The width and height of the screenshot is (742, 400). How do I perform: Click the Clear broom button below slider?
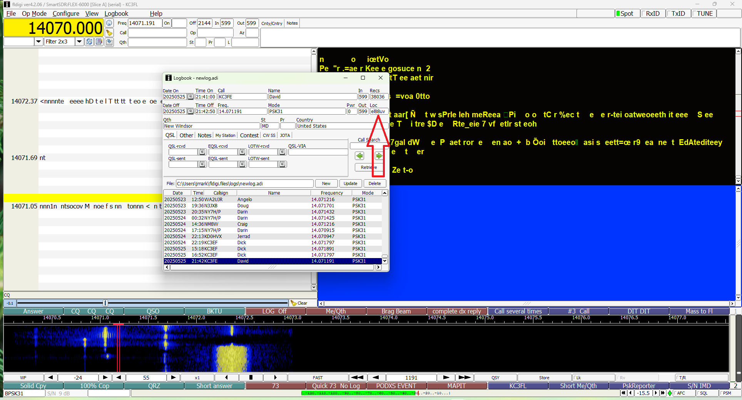(302, 303)
